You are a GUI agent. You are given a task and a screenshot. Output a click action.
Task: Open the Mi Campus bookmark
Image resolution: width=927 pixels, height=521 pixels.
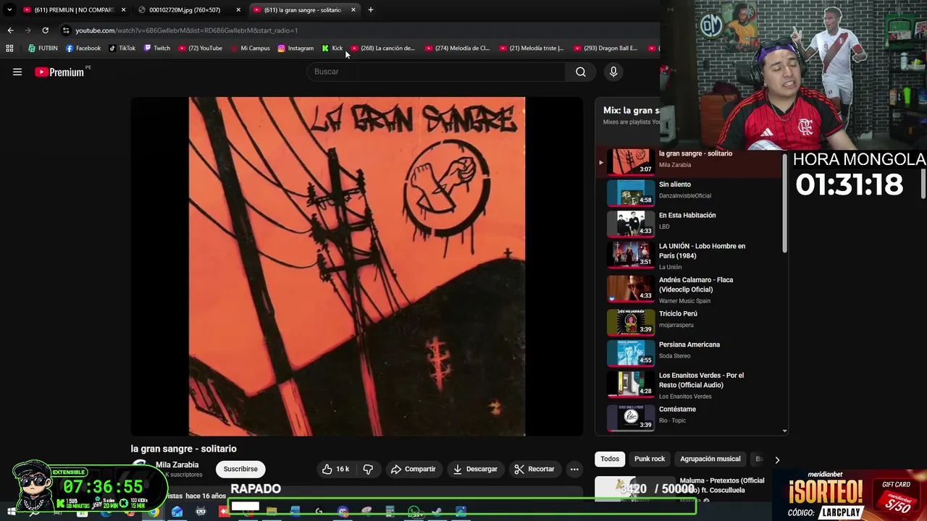(x=250, y=48)
